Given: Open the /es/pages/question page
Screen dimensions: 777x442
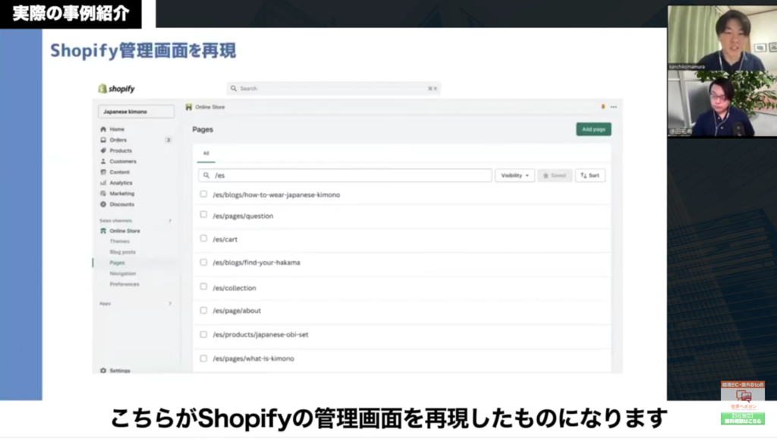Looking at the screenshot, I should pyautogui.click(x=243, y=216).
